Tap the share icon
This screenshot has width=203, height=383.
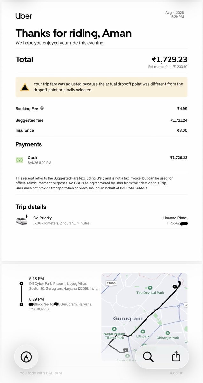click(x=176, y=356)
